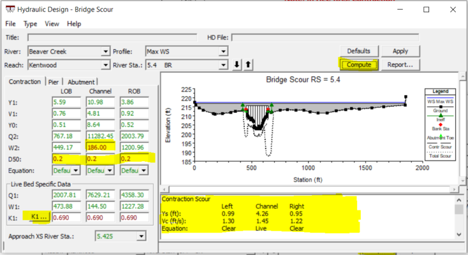The image size is (468, 255).
Task: Click the Channel W1 field 144.50
Action: pyautogui.click(x=101, y=206)
